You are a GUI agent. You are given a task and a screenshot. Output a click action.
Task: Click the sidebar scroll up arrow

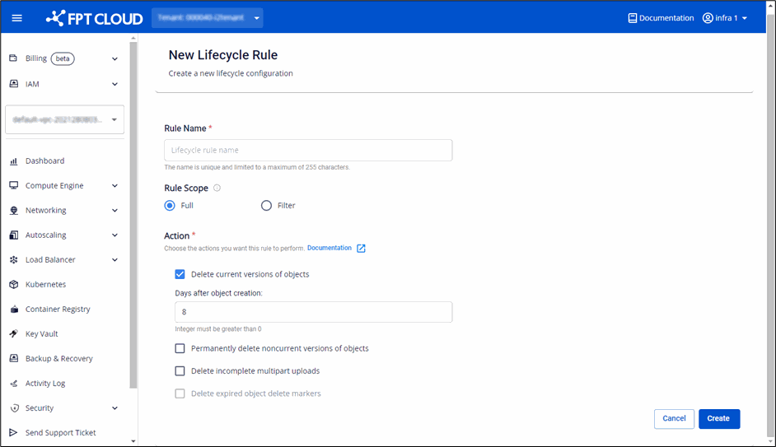tap(133, 38)
